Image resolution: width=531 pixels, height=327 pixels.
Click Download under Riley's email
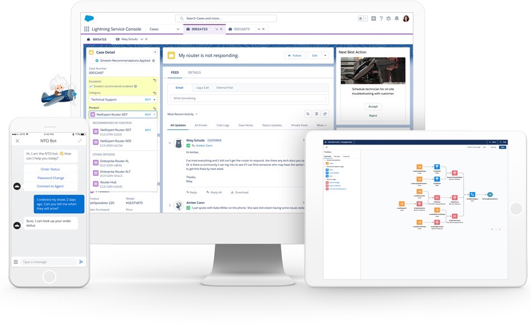pos(239,193)
